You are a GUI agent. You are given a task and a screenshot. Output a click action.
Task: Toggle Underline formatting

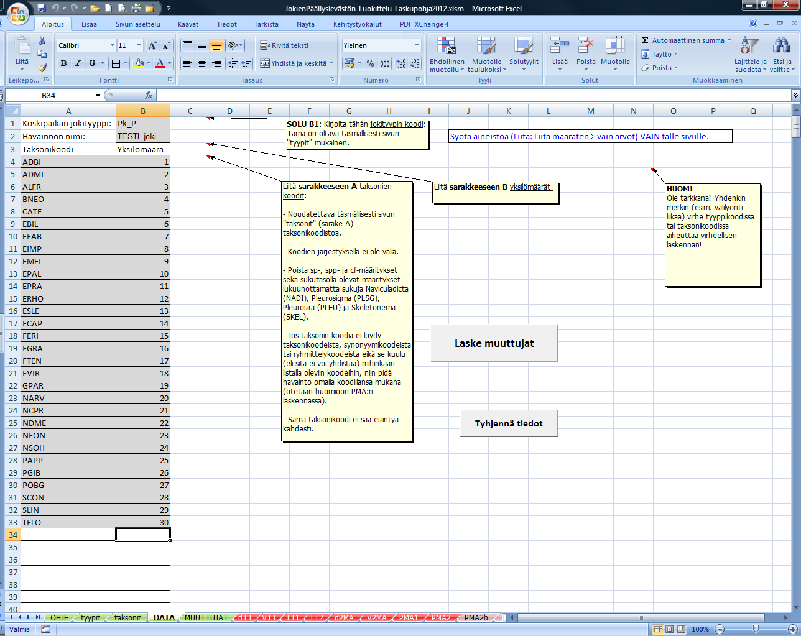click(92, 63)
